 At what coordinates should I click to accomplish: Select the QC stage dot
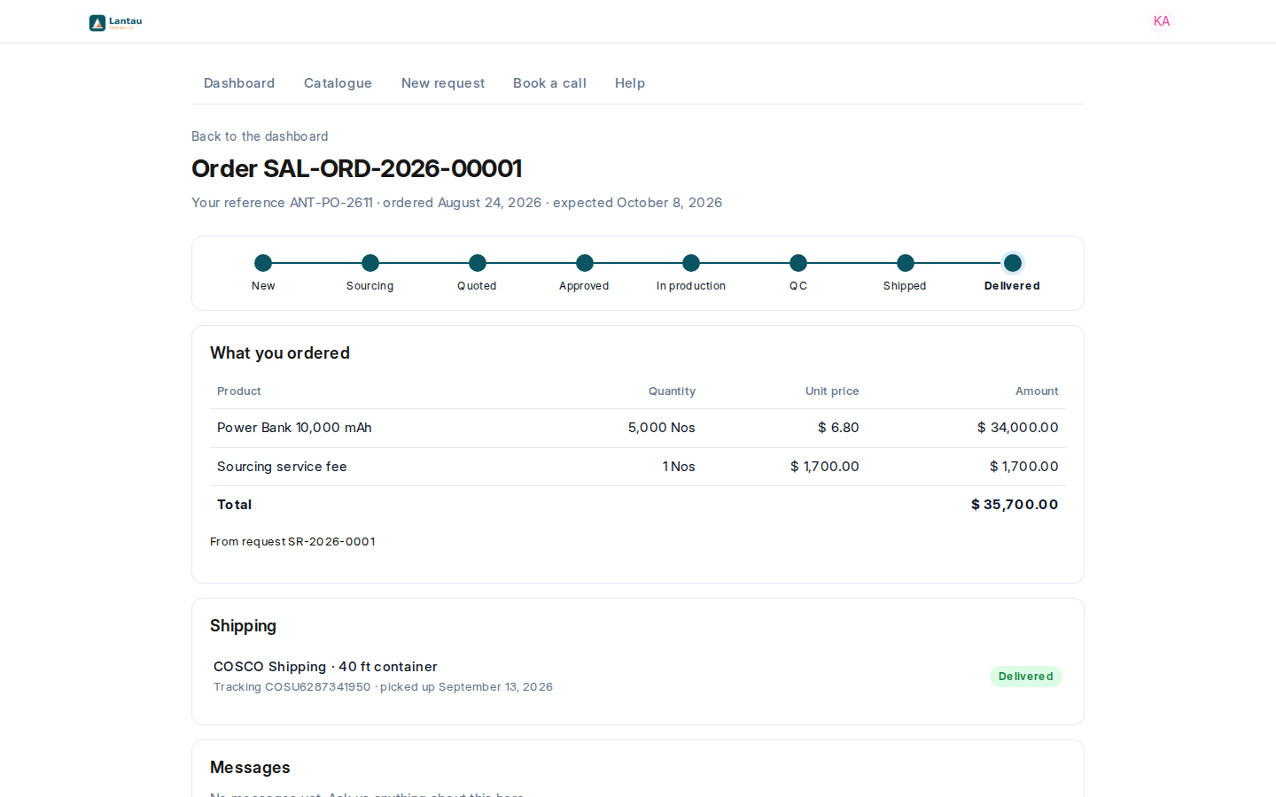798,263
